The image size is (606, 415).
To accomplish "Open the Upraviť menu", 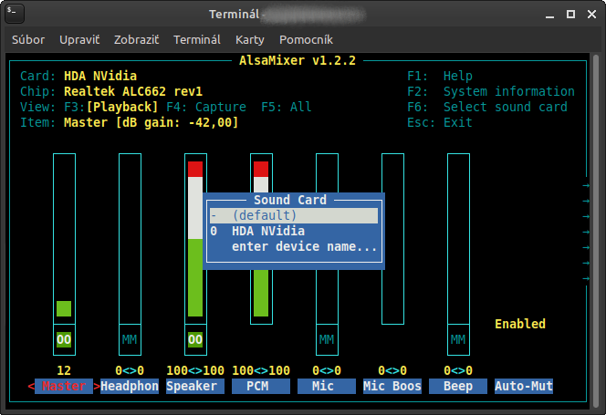I will pos(79,40).
